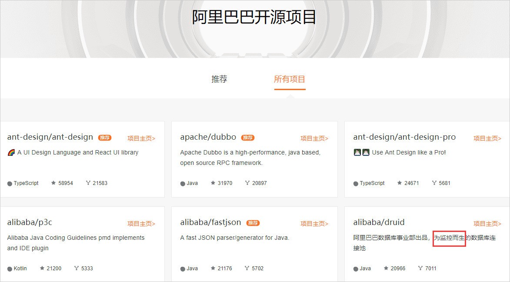The width and height of the screenshot is (510, 282).
Task: Click the 'Alibaba Java Coding Guidelines' description
Action: pyautogui.click(x=76, y=243)
